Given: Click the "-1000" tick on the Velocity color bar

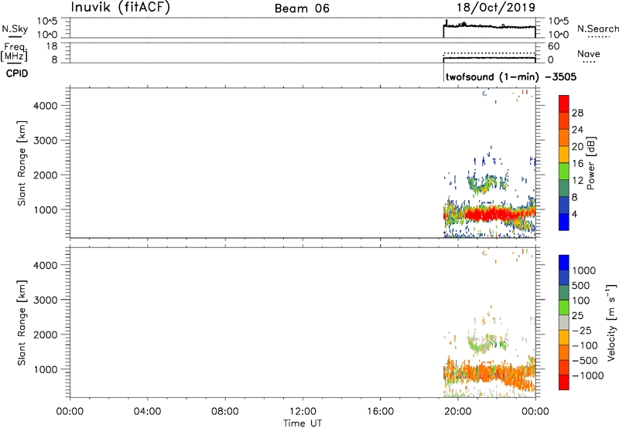Looking at the screenshot, I should click(x=588, y=375).
